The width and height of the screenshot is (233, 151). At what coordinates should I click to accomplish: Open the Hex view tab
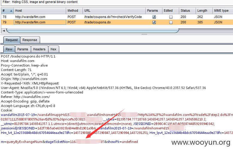tap(53, 49)
